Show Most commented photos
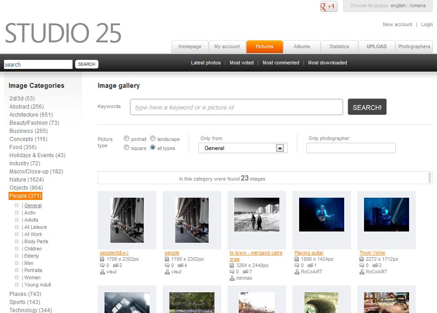The height and width of the screenshot is (313, 437). 281,63
